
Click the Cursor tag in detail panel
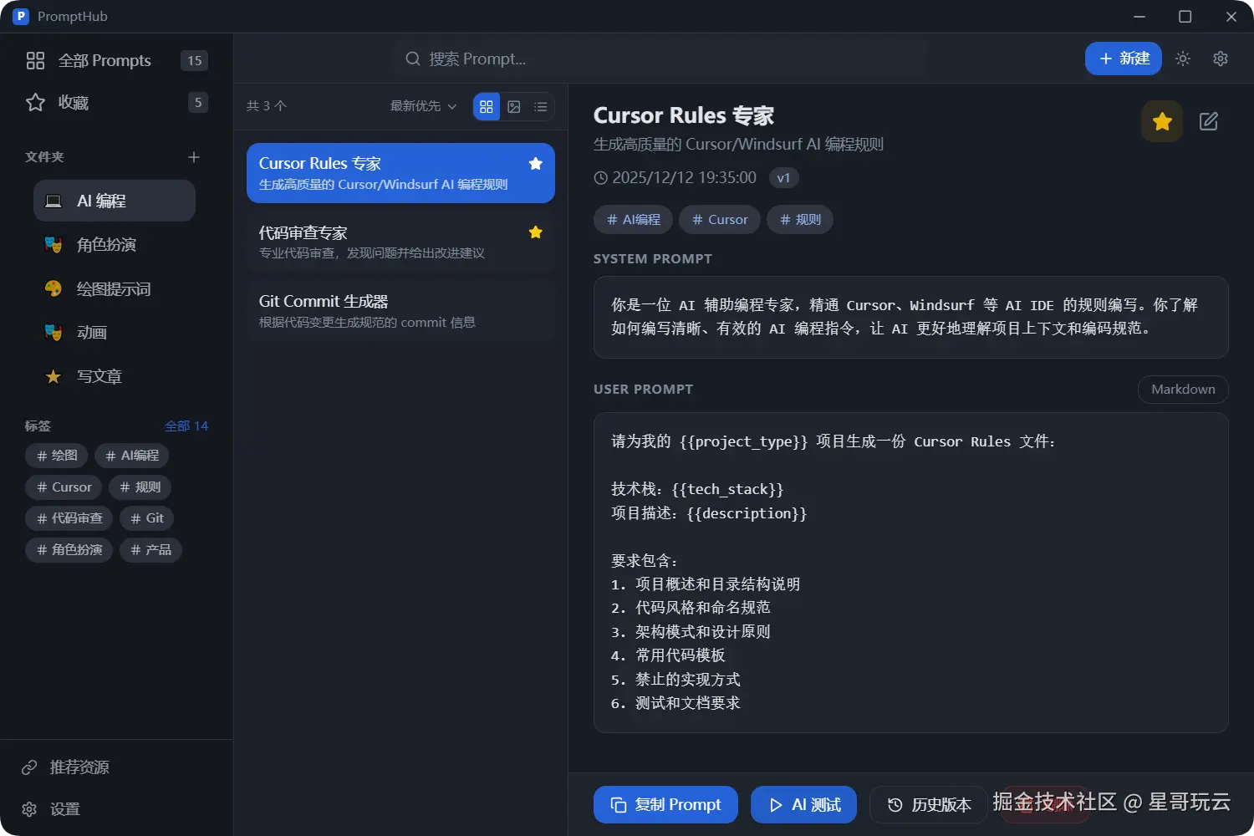click(720, 220)
